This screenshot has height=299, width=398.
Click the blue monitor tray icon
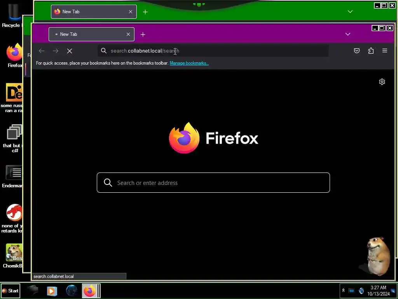tap(351, 290)
